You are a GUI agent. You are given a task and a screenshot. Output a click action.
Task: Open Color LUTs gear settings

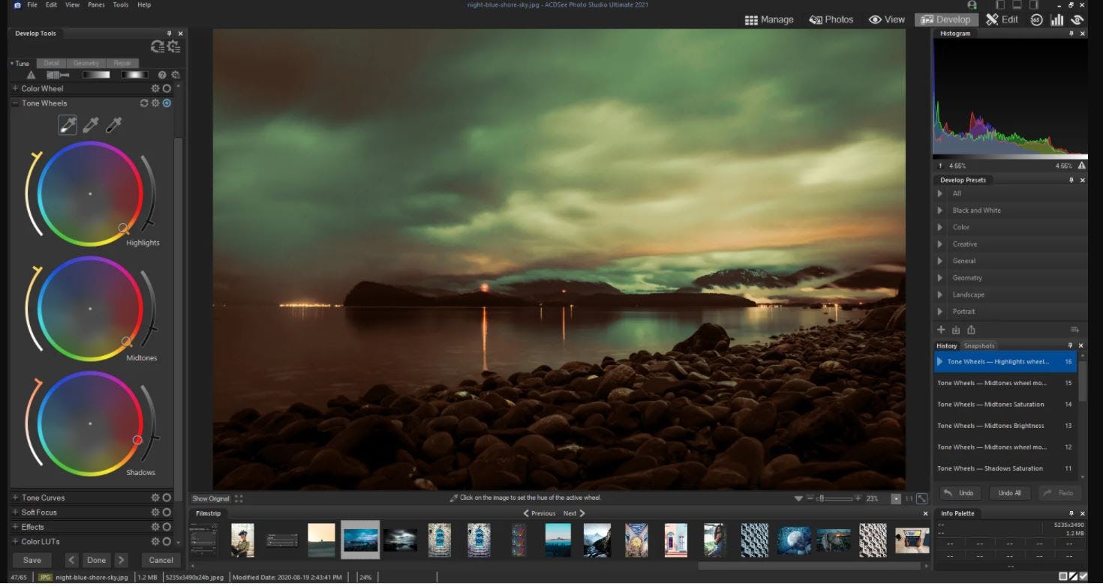[x=155, y=541]
